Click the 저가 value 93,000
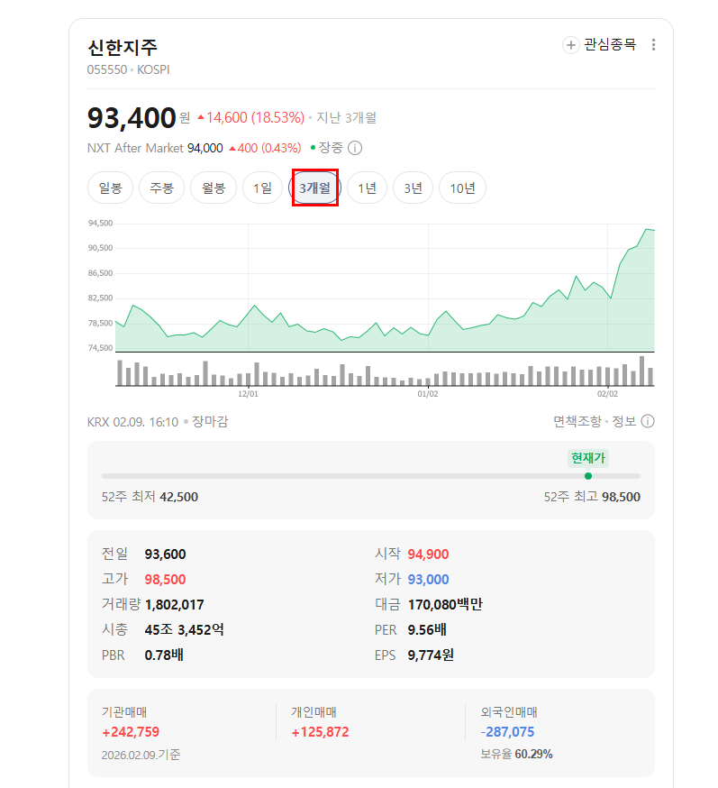Viewport: 718px width, 788px height. tap(428, 580)
